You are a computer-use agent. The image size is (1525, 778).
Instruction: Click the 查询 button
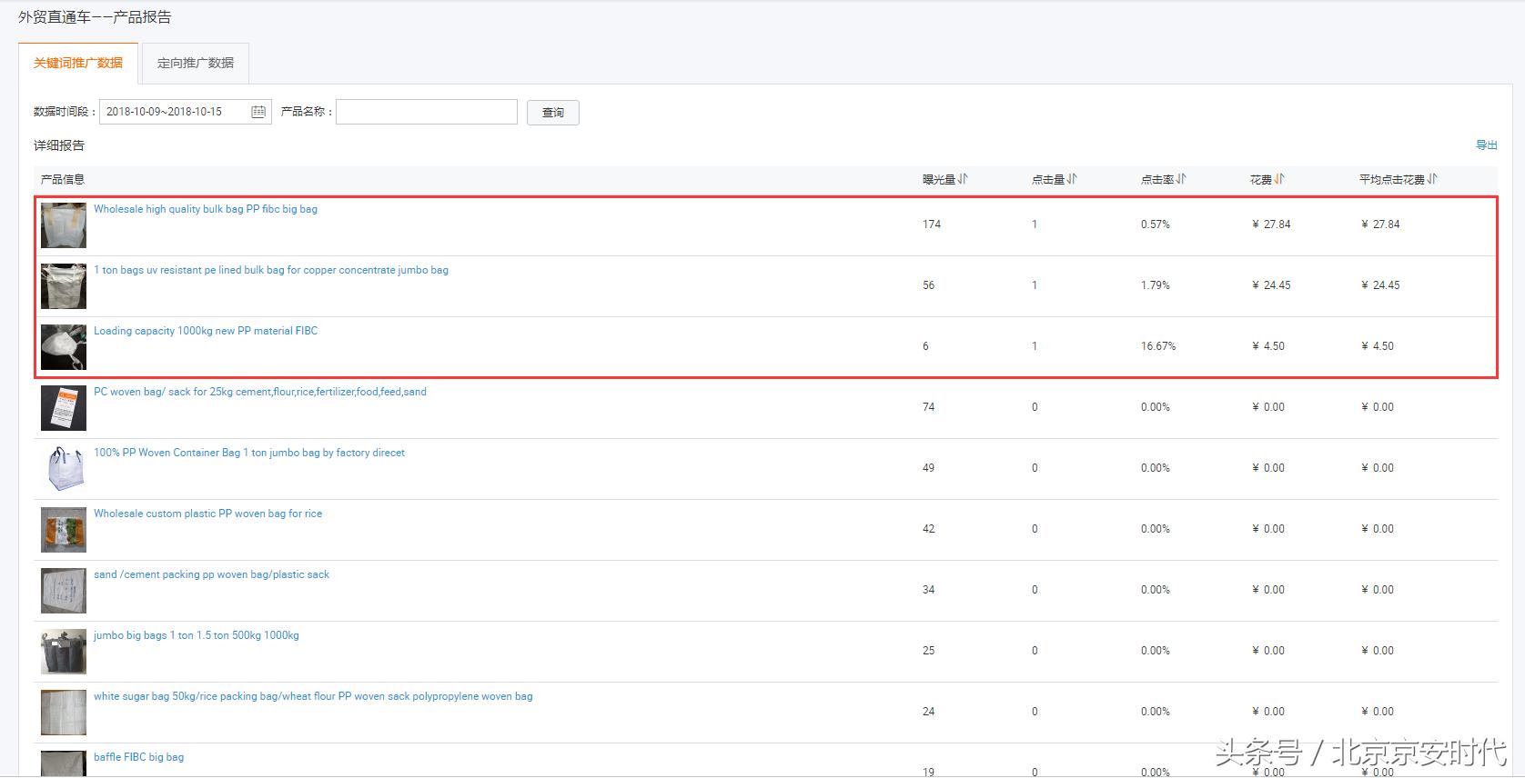click(x=553, y=112)
